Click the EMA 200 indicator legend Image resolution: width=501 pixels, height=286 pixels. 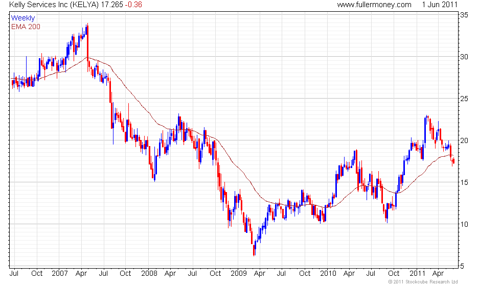(26, 27)
